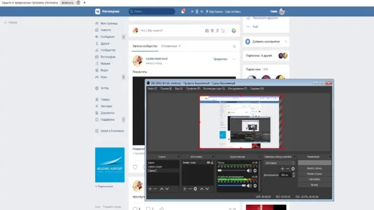Open VK notifications bell icon
This screenshot has height=210, width=374.
pyautogui.click(x=183, y=12)
